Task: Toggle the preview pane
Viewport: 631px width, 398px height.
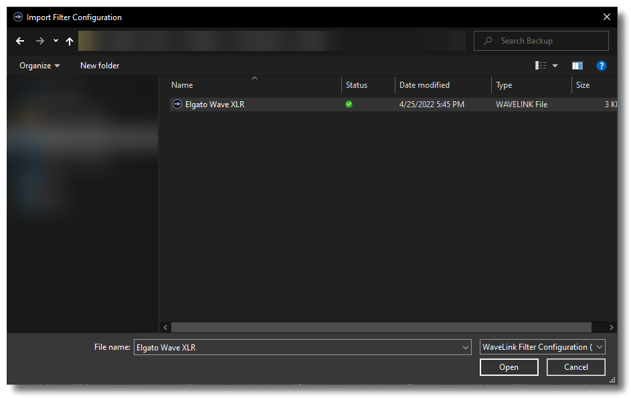Action: (x=577, y=66)
